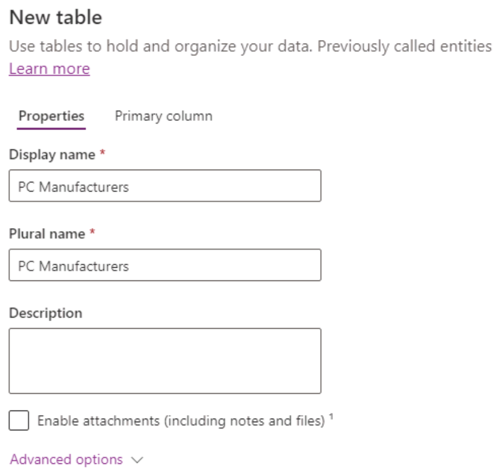Click into the Display name field
The height and width of the screenshot is (475, 503).
pos(165,186)
